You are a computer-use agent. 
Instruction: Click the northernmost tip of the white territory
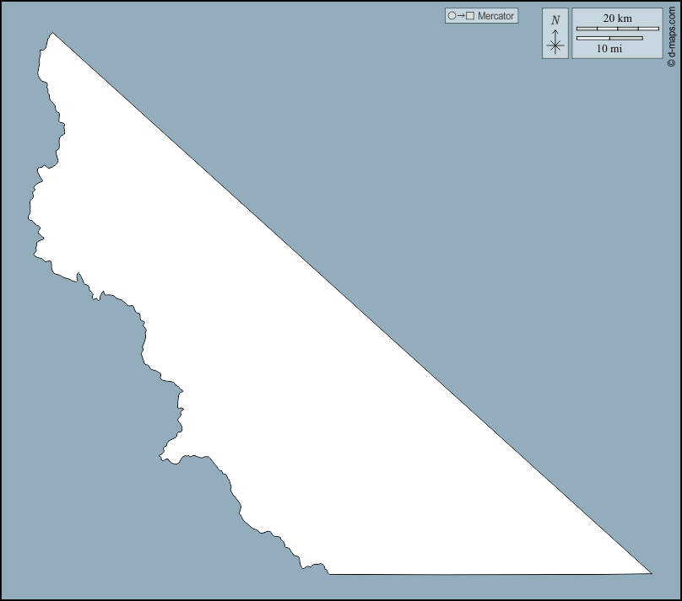coord(52,34)
